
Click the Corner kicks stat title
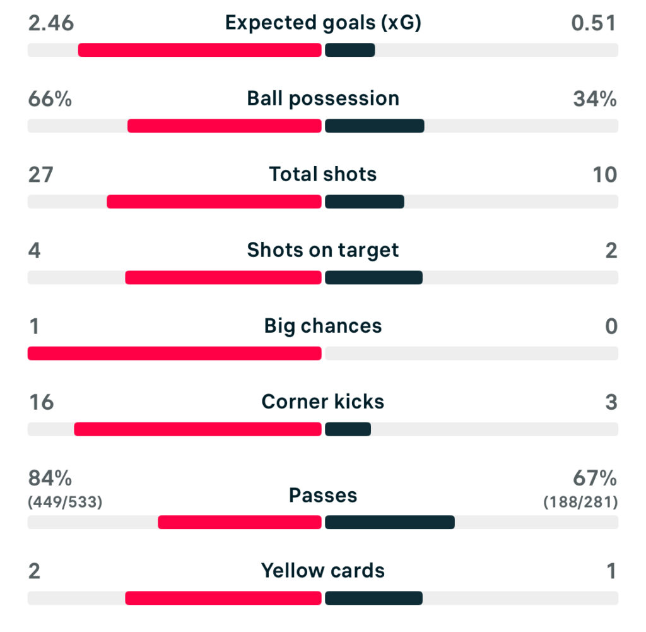coord(322,402)
